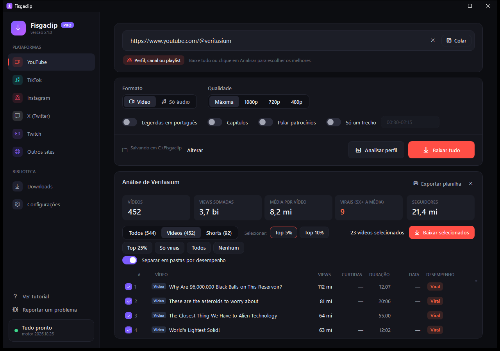Click the Ver tutorial question mark icon
The height and width of the screenshot is (351, 500).
pyautogui.click(x=15, y=296)
